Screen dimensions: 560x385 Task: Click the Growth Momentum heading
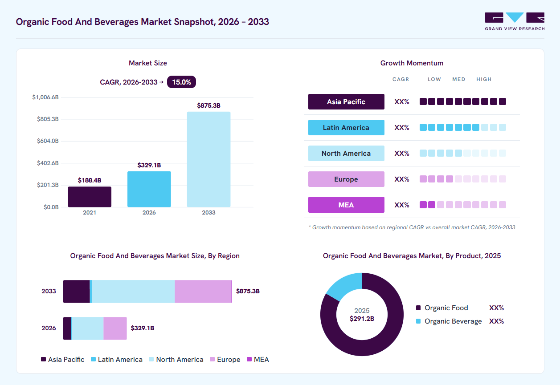pyautogui.click(x=412, y=63)
